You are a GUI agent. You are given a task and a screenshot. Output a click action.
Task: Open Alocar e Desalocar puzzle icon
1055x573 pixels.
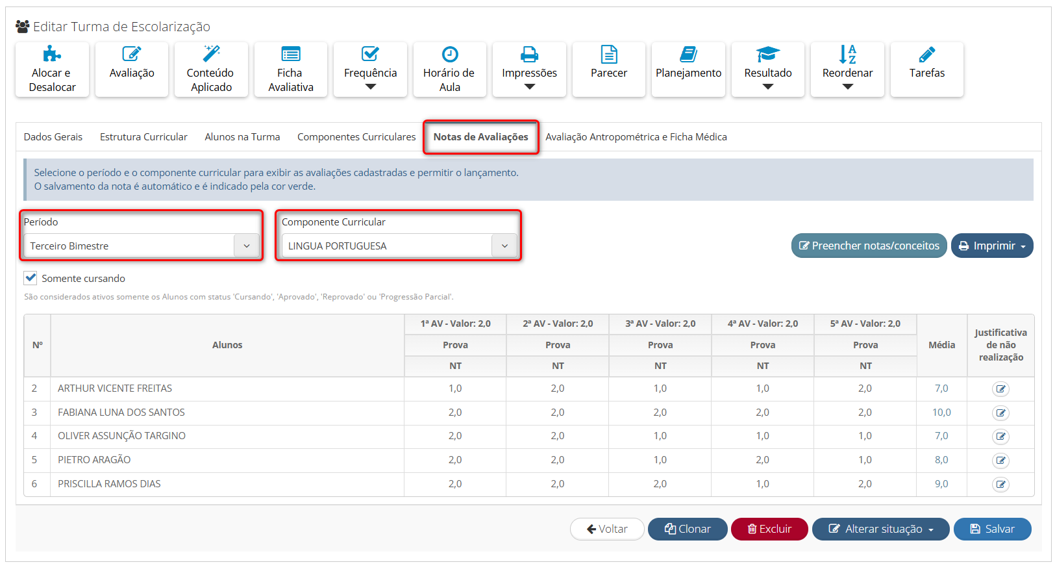(52, 55)
